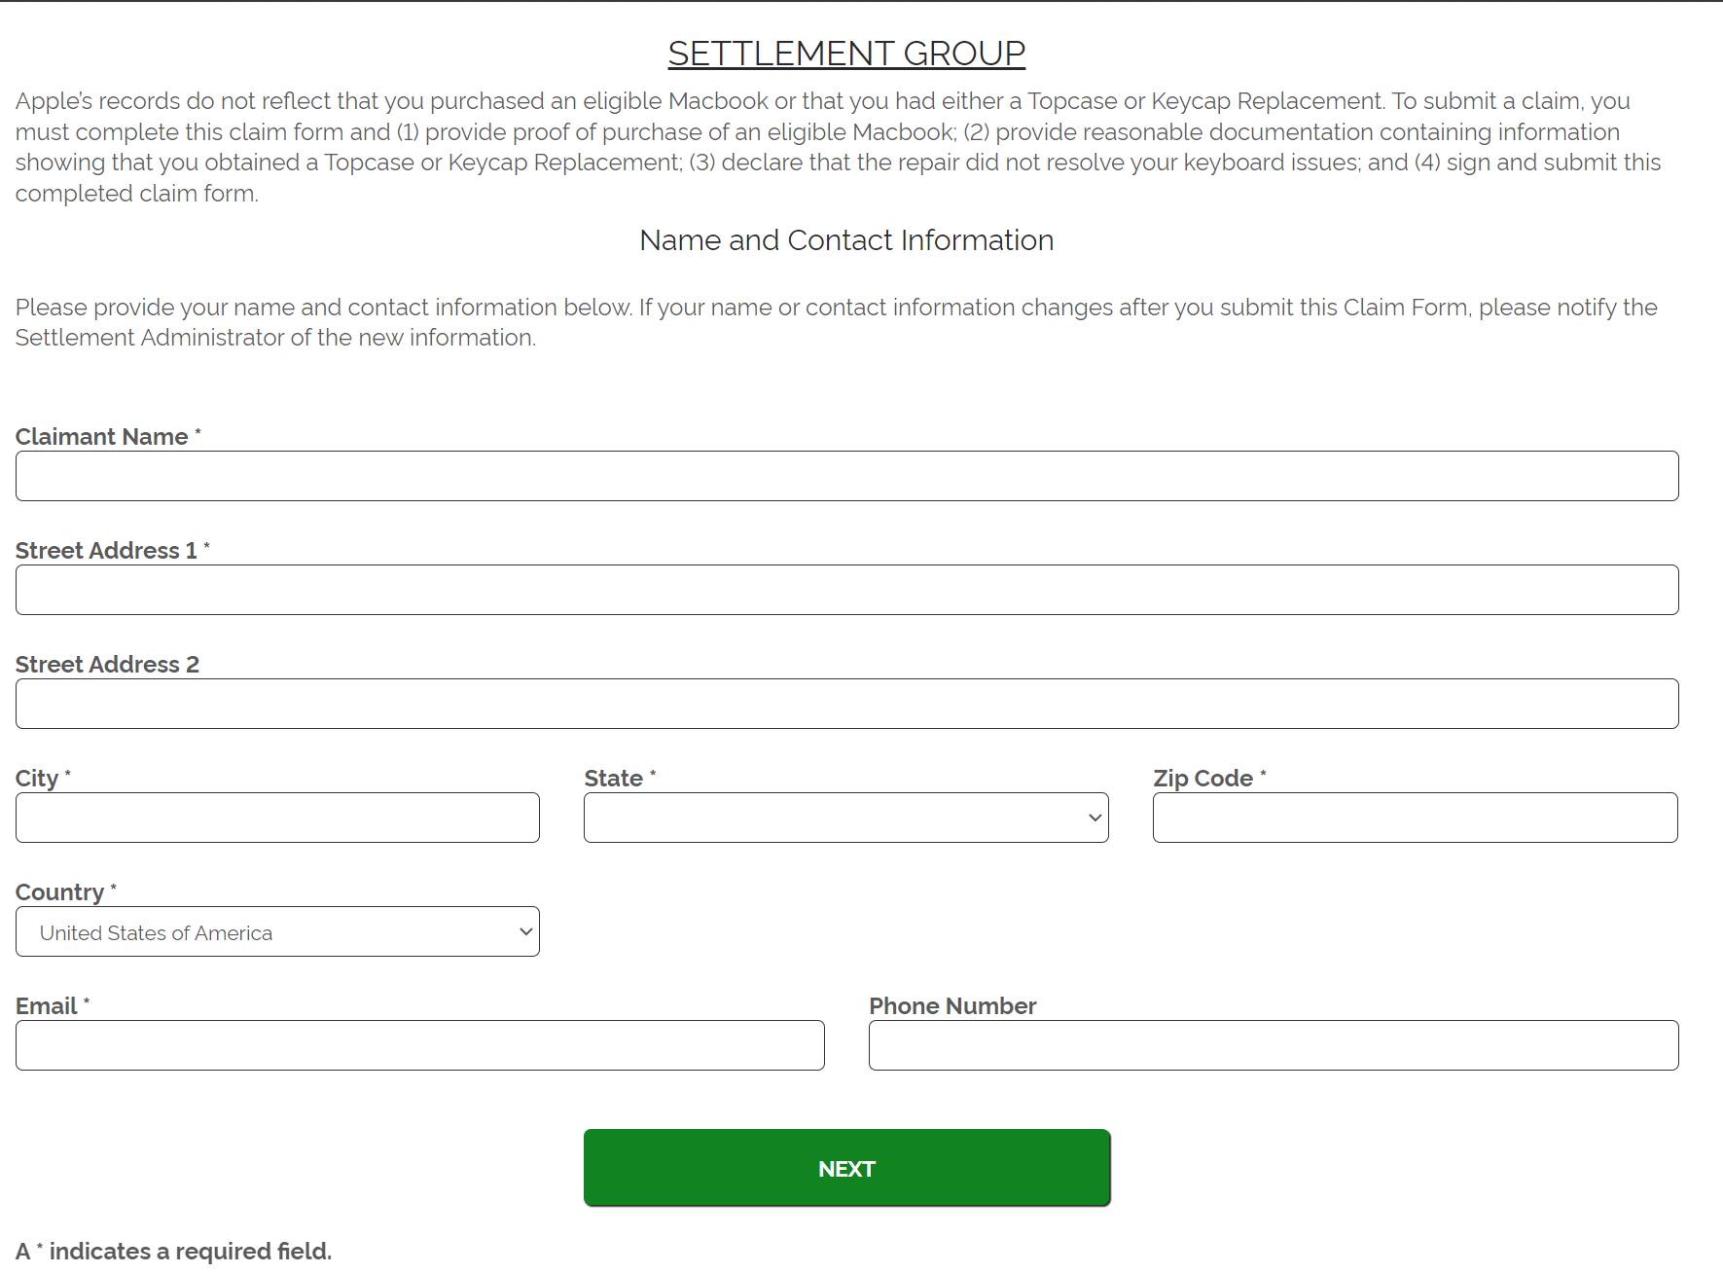Click the Zip Code input field
Screen dimensions: 1723x1274
1415,818
